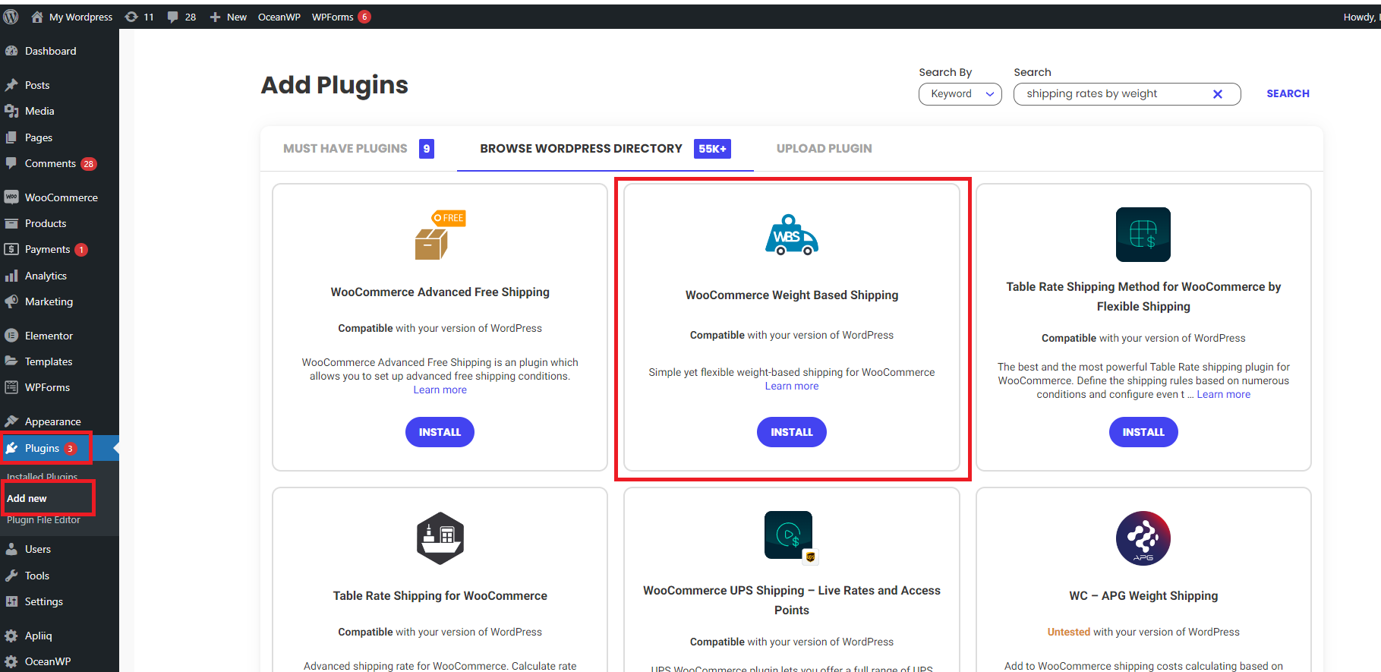
Task: Open the Plugin File Editor submenu
Action: click(44, 520)
